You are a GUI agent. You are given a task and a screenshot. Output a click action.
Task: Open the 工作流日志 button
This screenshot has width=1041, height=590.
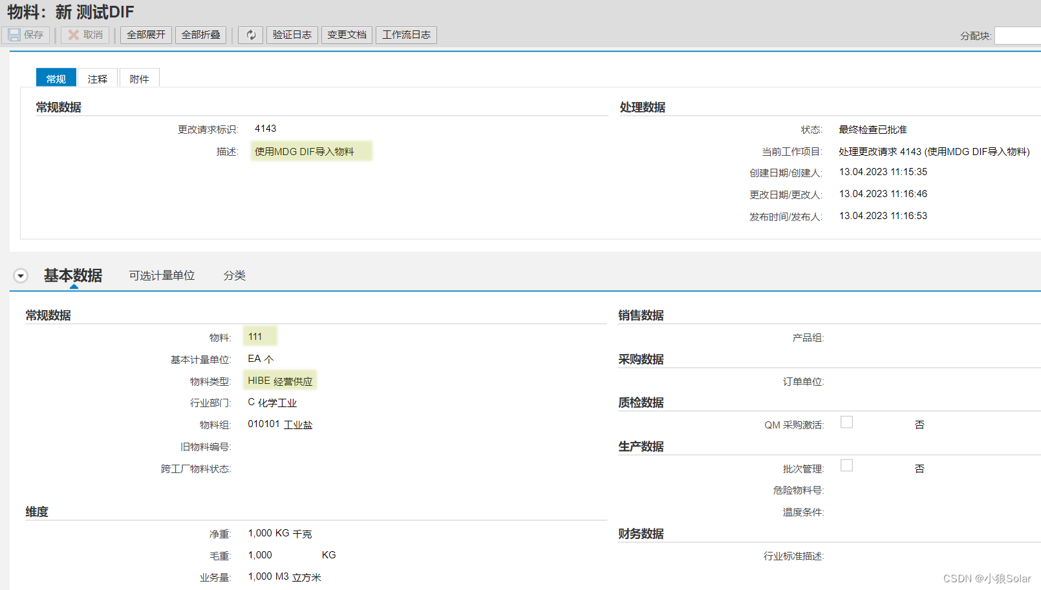point(406,35)
